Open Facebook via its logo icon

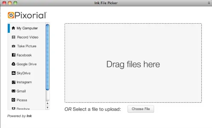click(13, 55)
